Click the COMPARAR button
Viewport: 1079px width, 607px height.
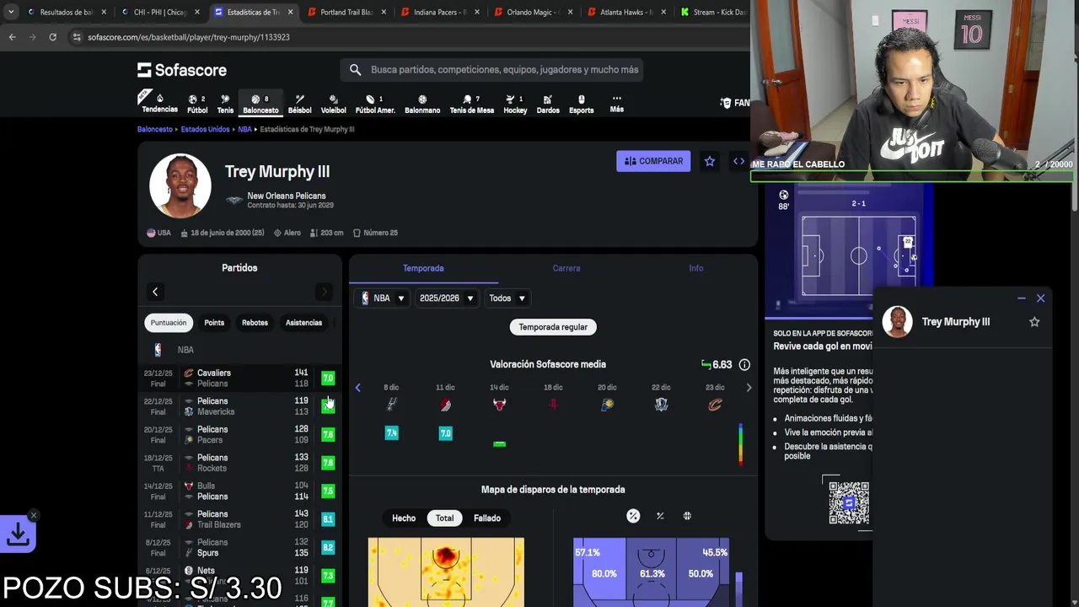(653, 161)
